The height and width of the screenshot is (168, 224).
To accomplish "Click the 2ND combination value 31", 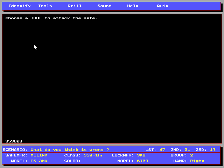I will click(187, 150).
